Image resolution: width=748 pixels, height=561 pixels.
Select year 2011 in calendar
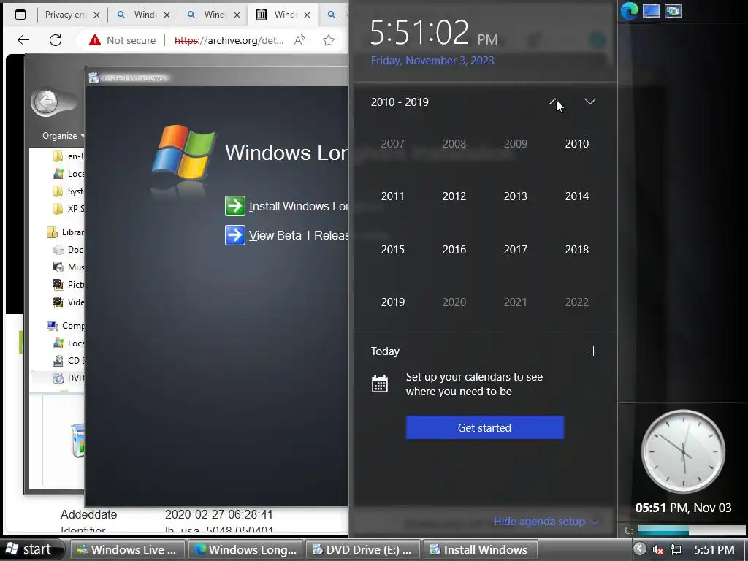point(392,196)
